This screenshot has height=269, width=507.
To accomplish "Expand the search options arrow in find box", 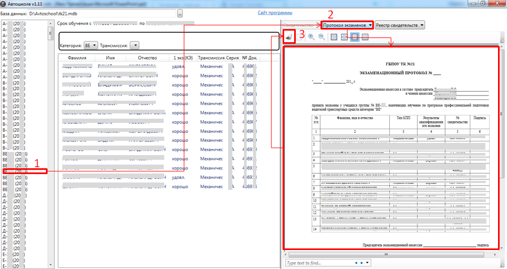I will (x=368, y=263).
